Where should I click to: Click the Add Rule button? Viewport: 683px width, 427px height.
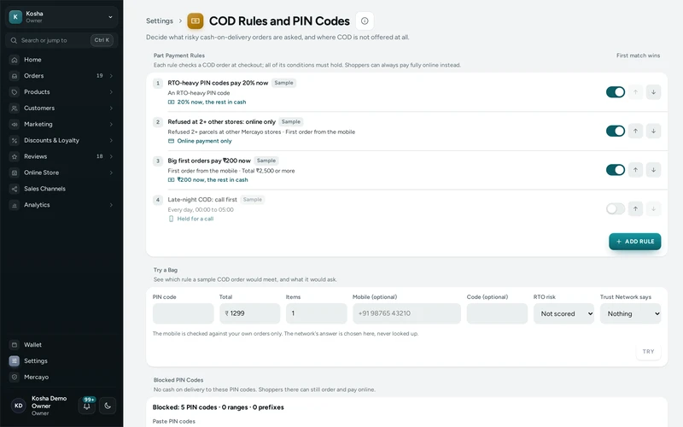[634, 242]
